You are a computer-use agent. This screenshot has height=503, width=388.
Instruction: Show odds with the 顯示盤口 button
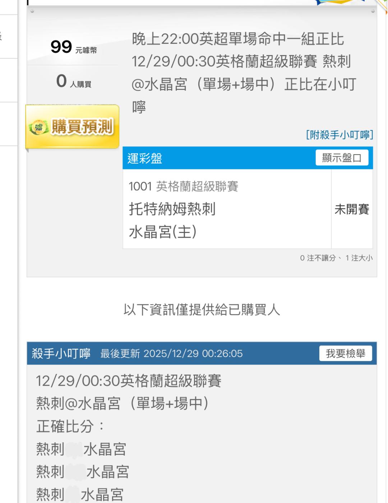pyautogui.click(x=342, y=158)
